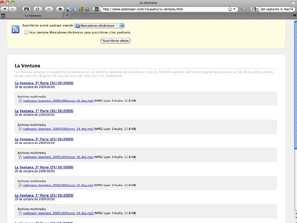Open link La Ventana, 3ª Parte (29/10/2009)
This screenshot has width=297, height=223.
[x=44, y=139]
